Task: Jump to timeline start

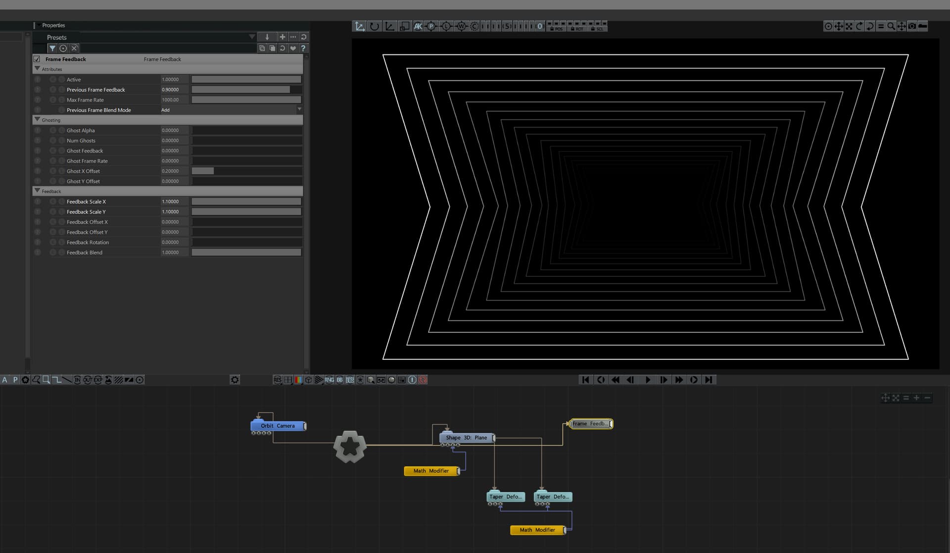Action: point(585,380)
